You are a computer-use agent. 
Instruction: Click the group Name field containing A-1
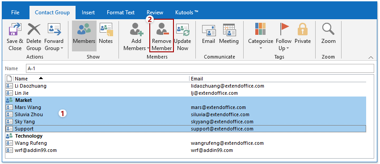coord(200,69)
